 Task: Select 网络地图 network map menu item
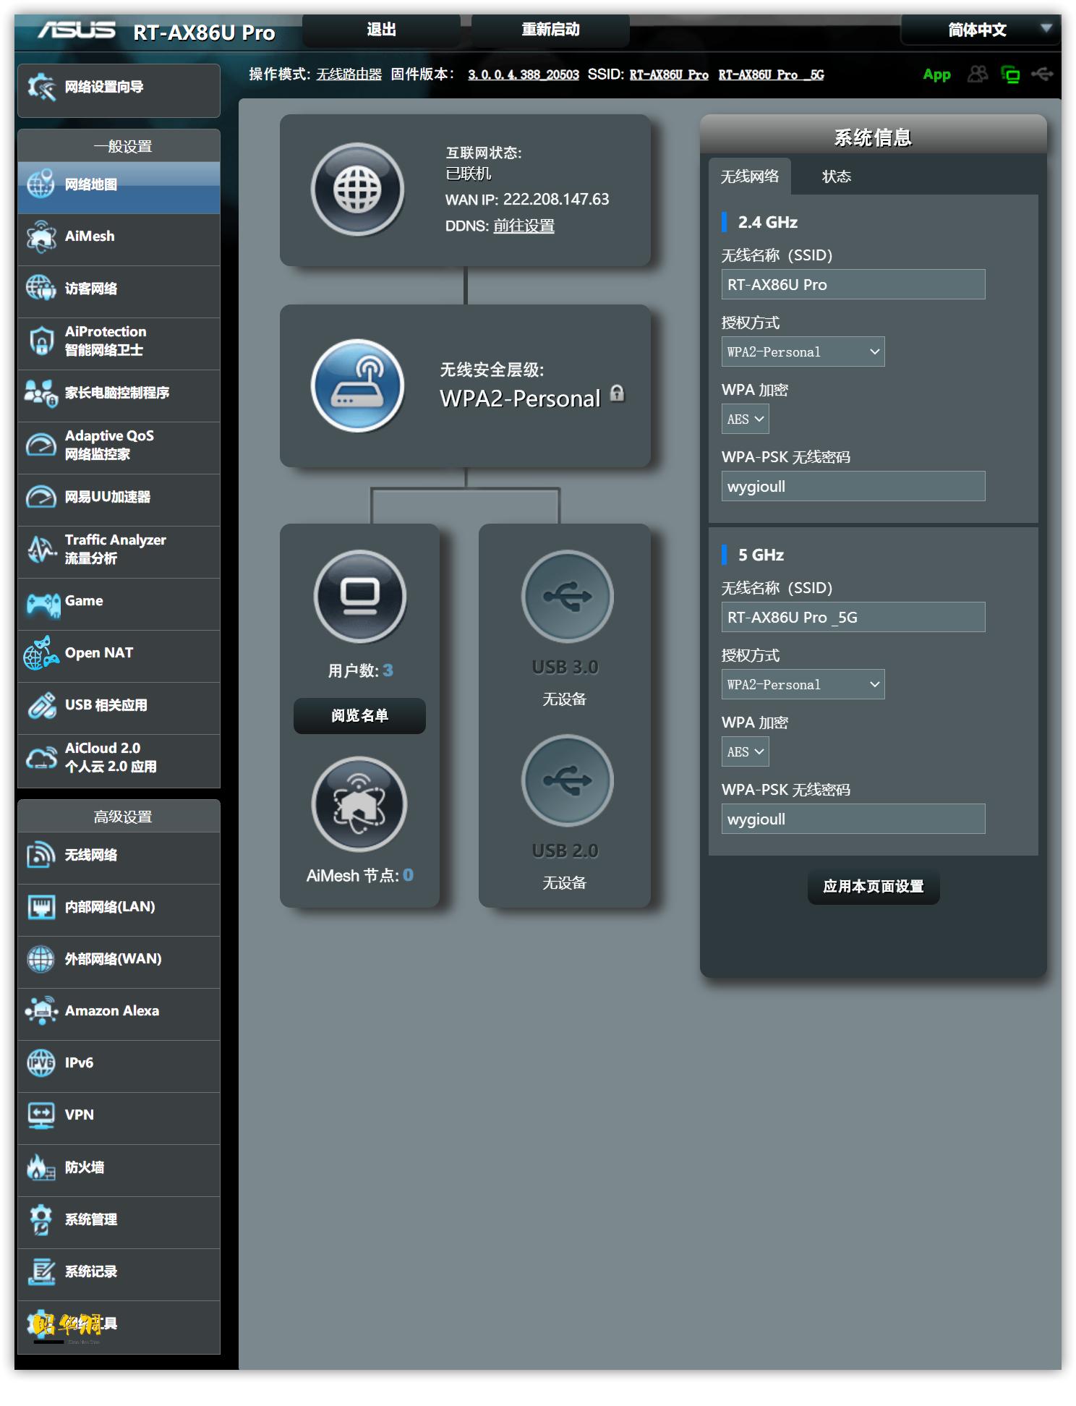coord(119,187)
